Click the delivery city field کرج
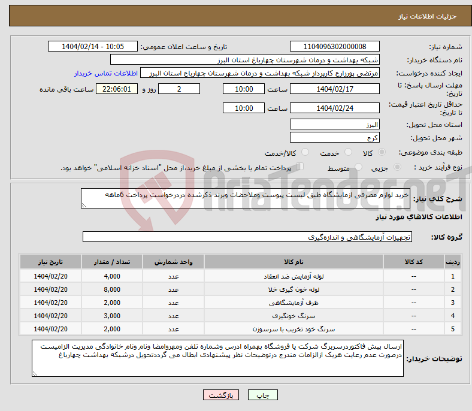Viewport: 472px width, 411px height. pyautogui.click(x=335, y=137)
